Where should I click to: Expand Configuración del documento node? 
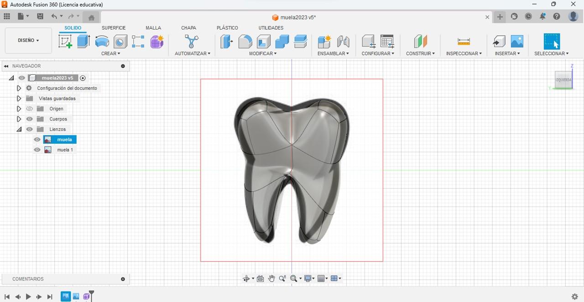click(x=19, y=88)
